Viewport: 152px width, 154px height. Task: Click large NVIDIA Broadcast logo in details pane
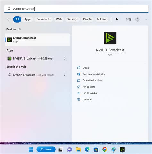(x=110, y=38)
